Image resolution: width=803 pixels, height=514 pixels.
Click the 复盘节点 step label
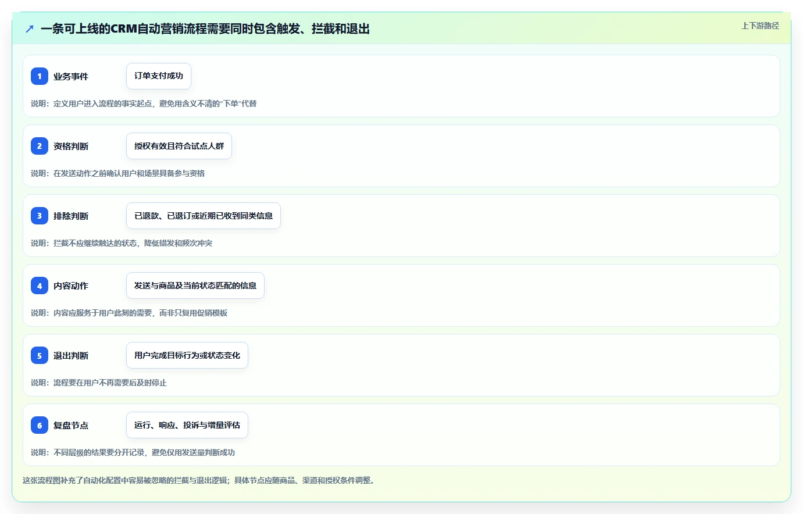coord(71,425)
